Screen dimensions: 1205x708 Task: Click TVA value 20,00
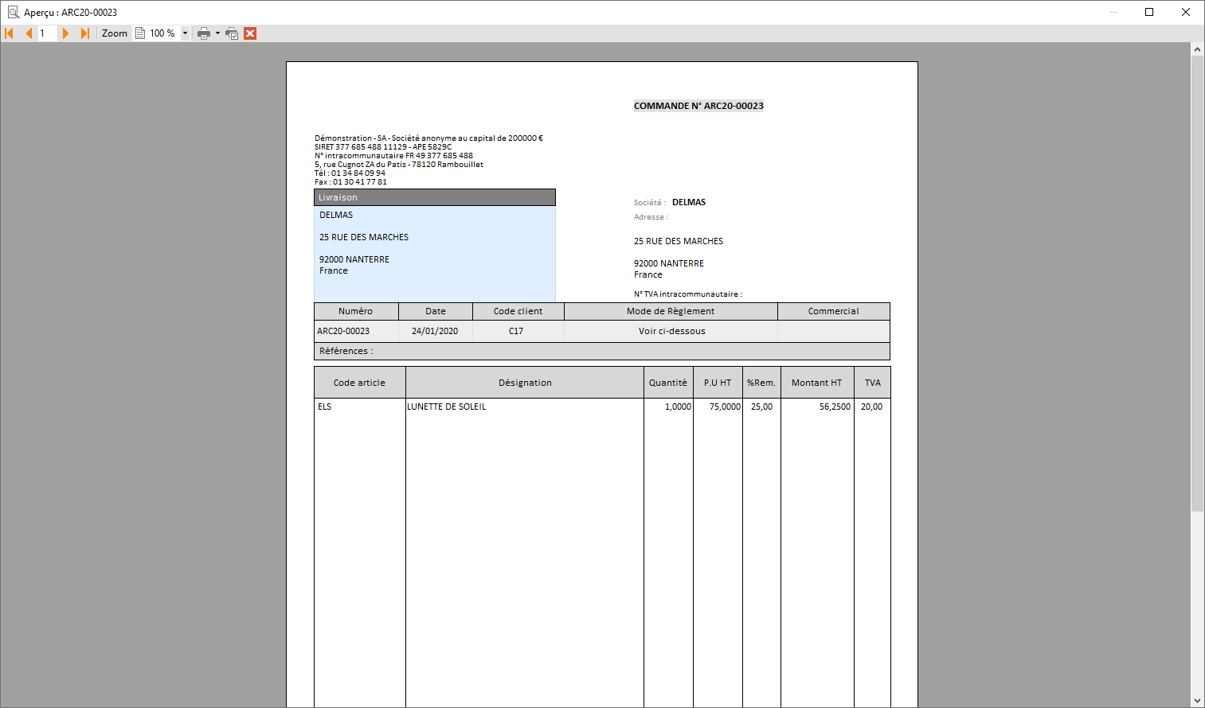point(871,407)
